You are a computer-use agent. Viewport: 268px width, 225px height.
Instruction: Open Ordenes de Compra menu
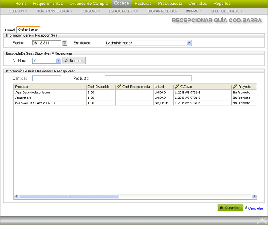pos(89,4)
